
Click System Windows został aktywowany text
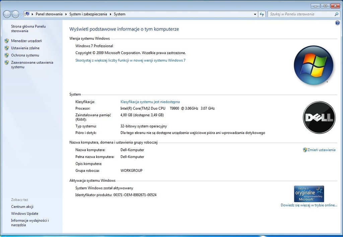pyautogui.click(x=105, y=188)
